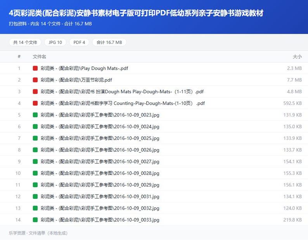Click the 133.7 KB size value
This screenshot has width=308, height=240.
pyautogui.click(x=292, y=150)
